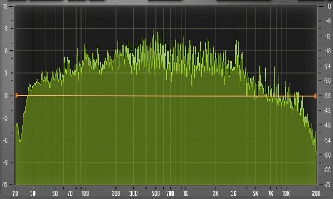The width and height of the screenshot is (333, 199).
Task: Click the 12 gain scale label
Action: pos(5,6)
